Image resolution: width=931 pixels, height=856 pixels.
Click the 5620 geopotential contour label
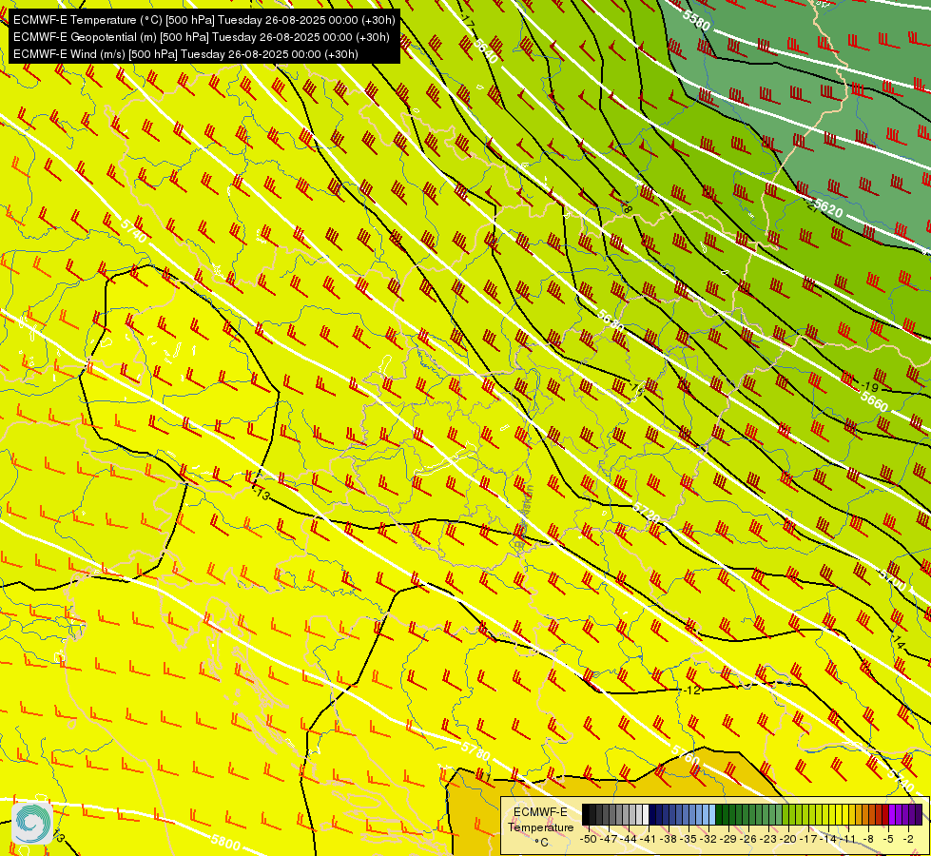pos(828,208)
